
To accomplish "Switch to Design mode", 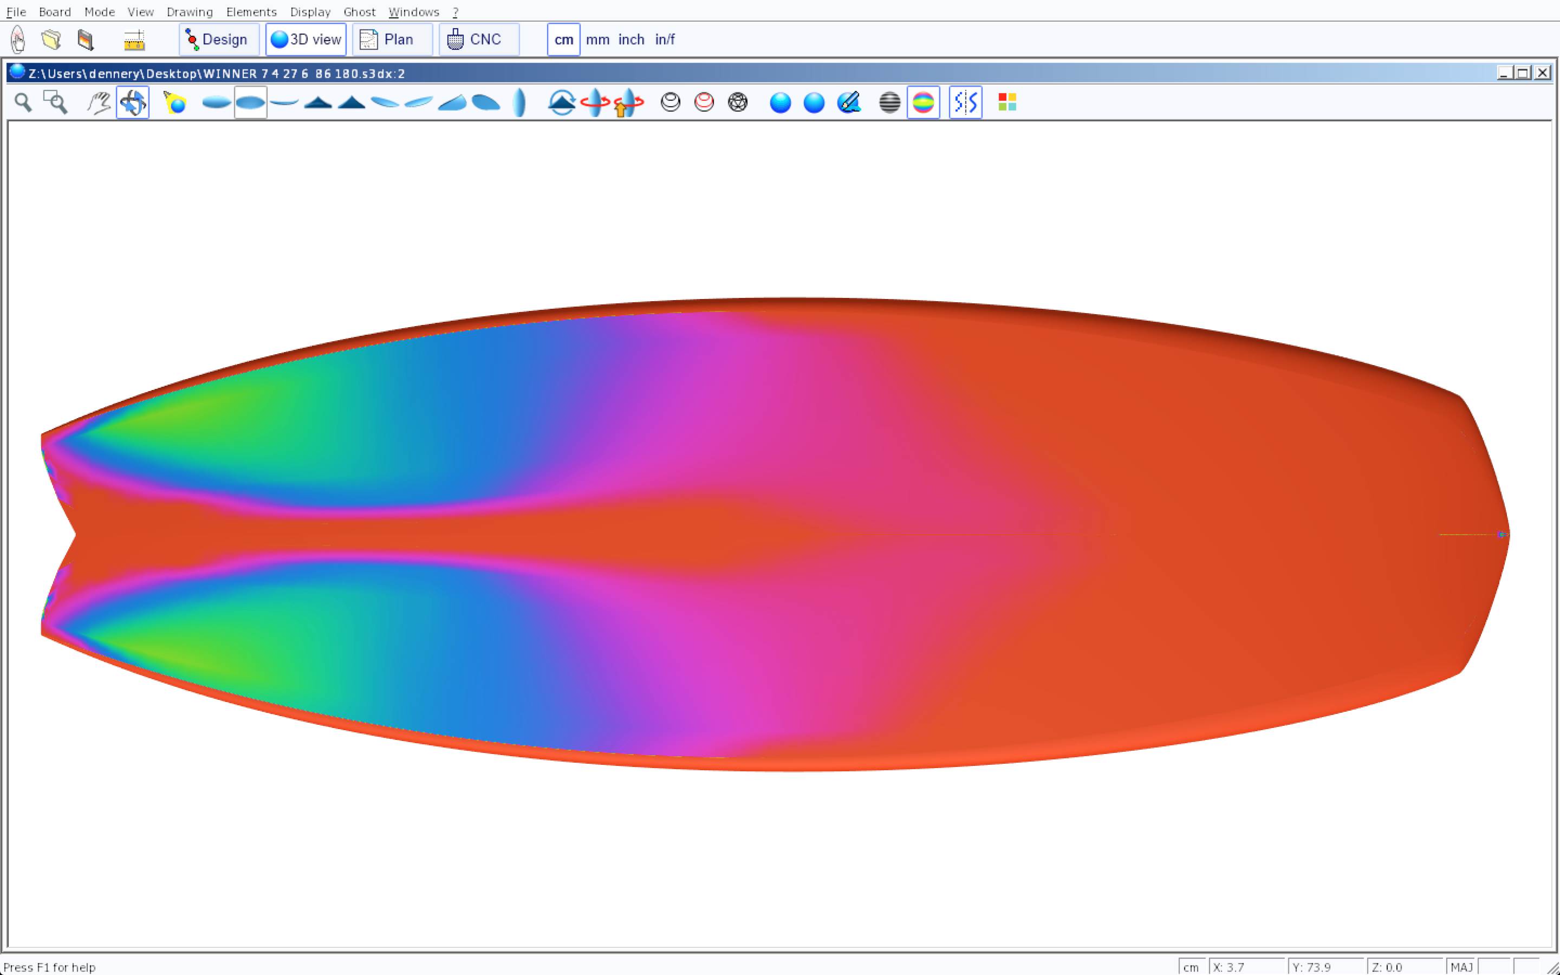I will point(218,40).
